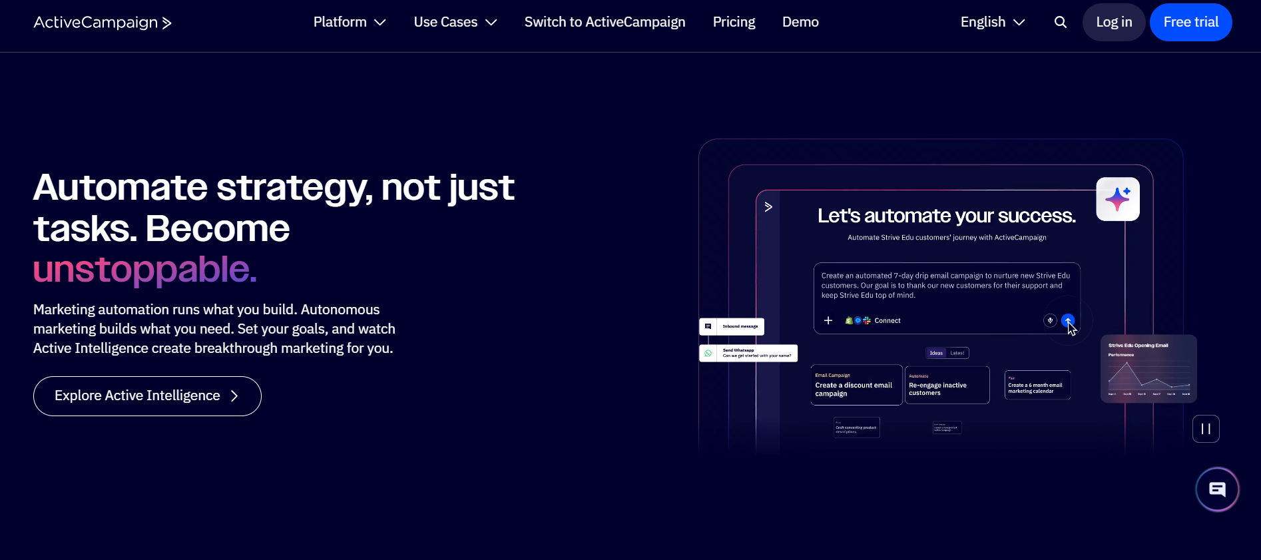Click the integration app icons beside Connect

pyautogui.click(x=858, y=320)
